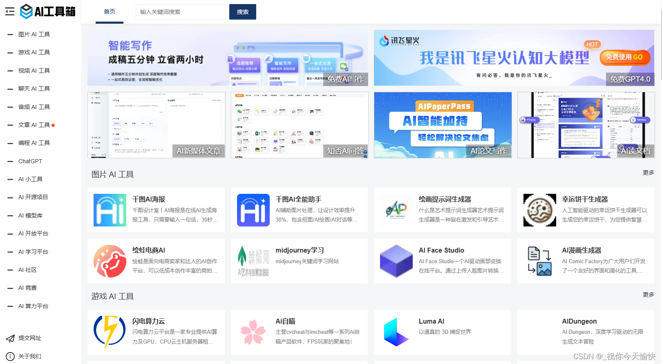
Task: Click the 免费使用 GO button
Action: [625, 57]
